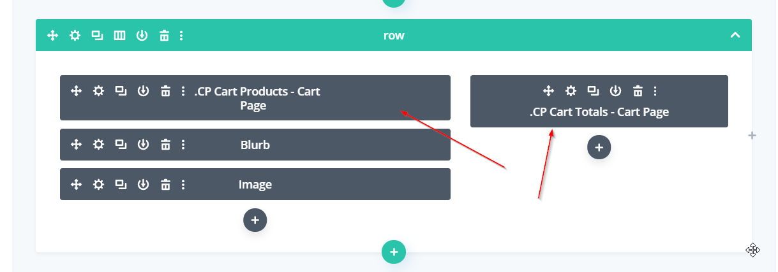Viewport: 778px width, 272px height.
Task: Click the move handle on the Cart Products module
Action: coord(76,91)
